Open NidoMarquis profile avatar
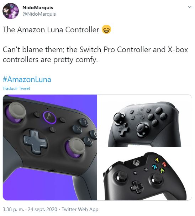The height and width of the screenshot is (216, 195). 11,11
